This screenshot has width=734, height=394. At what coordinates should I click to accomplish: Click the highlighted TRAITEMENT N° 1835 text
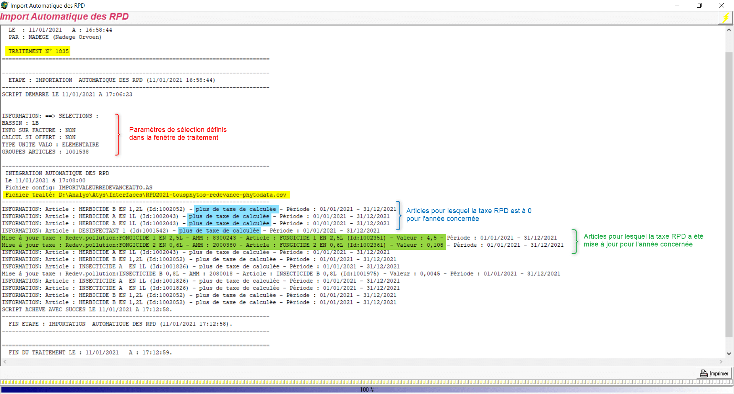[38, 51]
